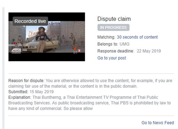
Task: Click the explanation text about Thai PBS
Action: [89, 103]
